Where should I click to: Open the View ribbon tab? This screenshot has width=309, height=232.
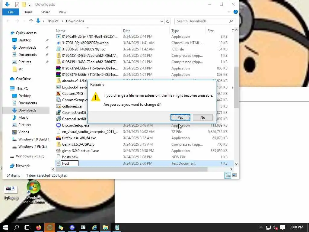point(62,12)
